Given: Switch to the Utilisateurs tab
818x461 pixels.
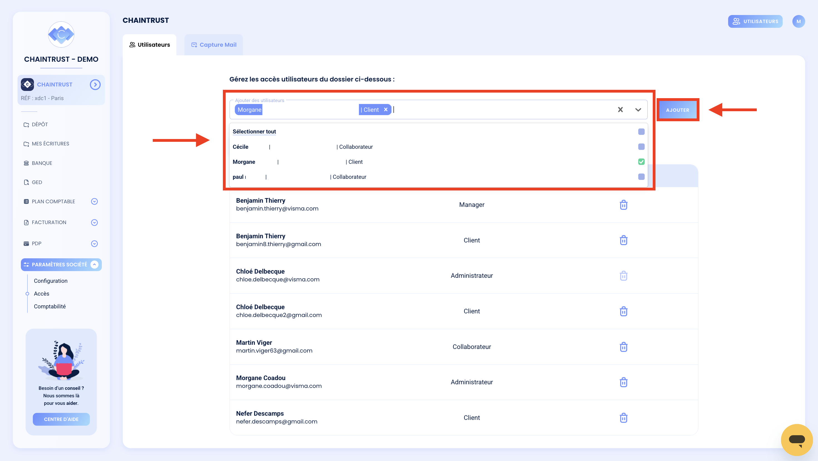Looking at the screenshot, I should 149,45.
